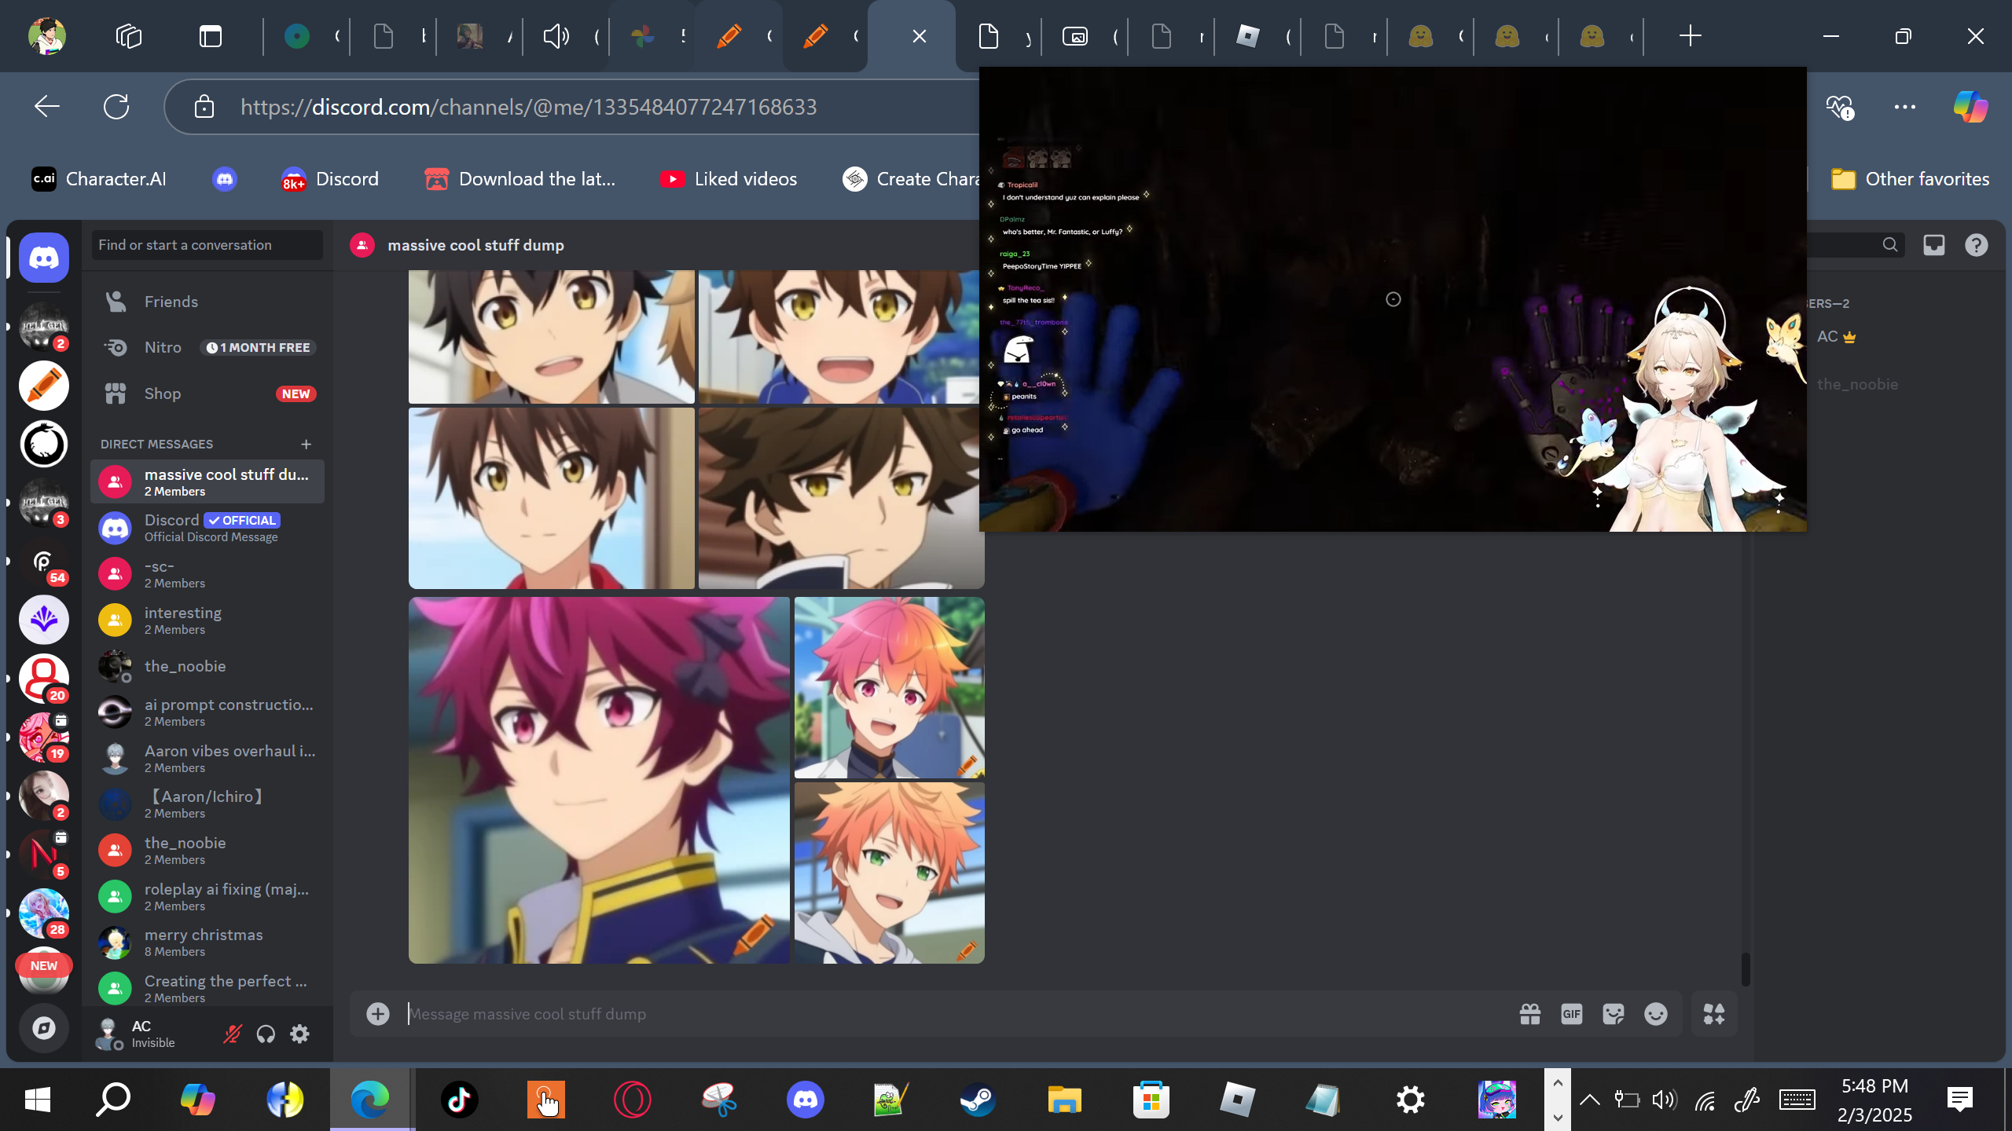Open Other favorites folder

pyautogui.click(x=1910, y=179)
